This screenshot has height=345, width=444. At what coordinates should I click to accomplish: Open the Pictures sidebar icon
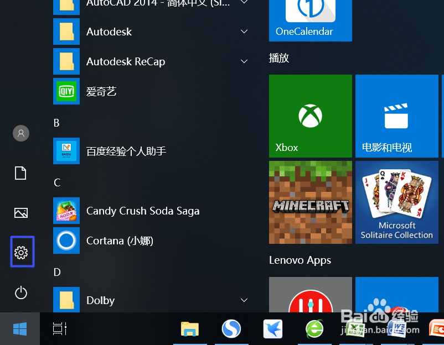(21, 213)
